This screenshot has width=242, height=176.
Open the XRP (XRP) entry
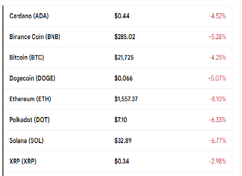click(23, 161)
